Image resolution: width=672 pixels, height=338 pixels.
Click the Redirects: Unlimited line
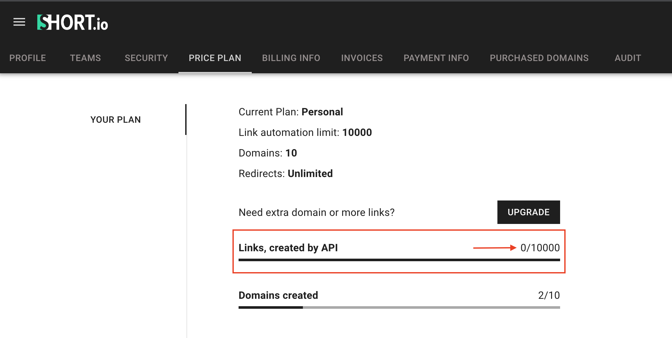286,173
